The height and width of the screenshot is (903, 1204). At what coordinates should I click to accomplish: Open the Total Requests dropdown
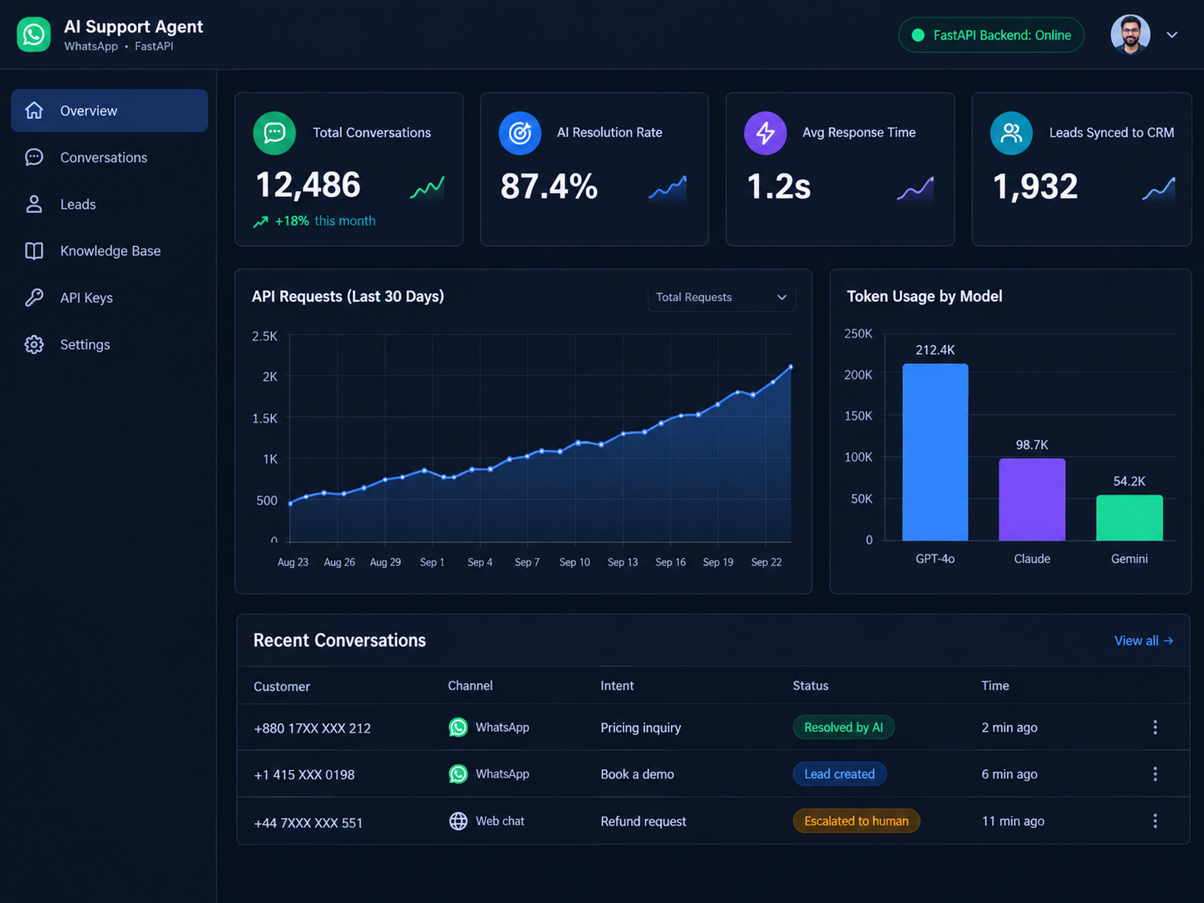(721, 298)
